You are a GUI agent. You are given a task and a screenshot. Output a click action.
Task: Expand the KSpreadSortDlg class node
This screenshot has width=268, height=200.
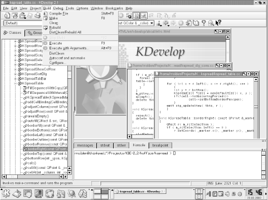16,74
